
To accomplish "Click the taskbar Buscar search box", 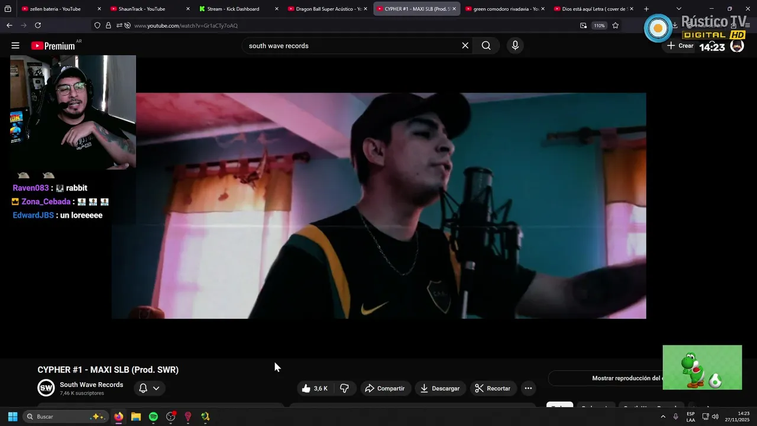I will tap(66, 417).
